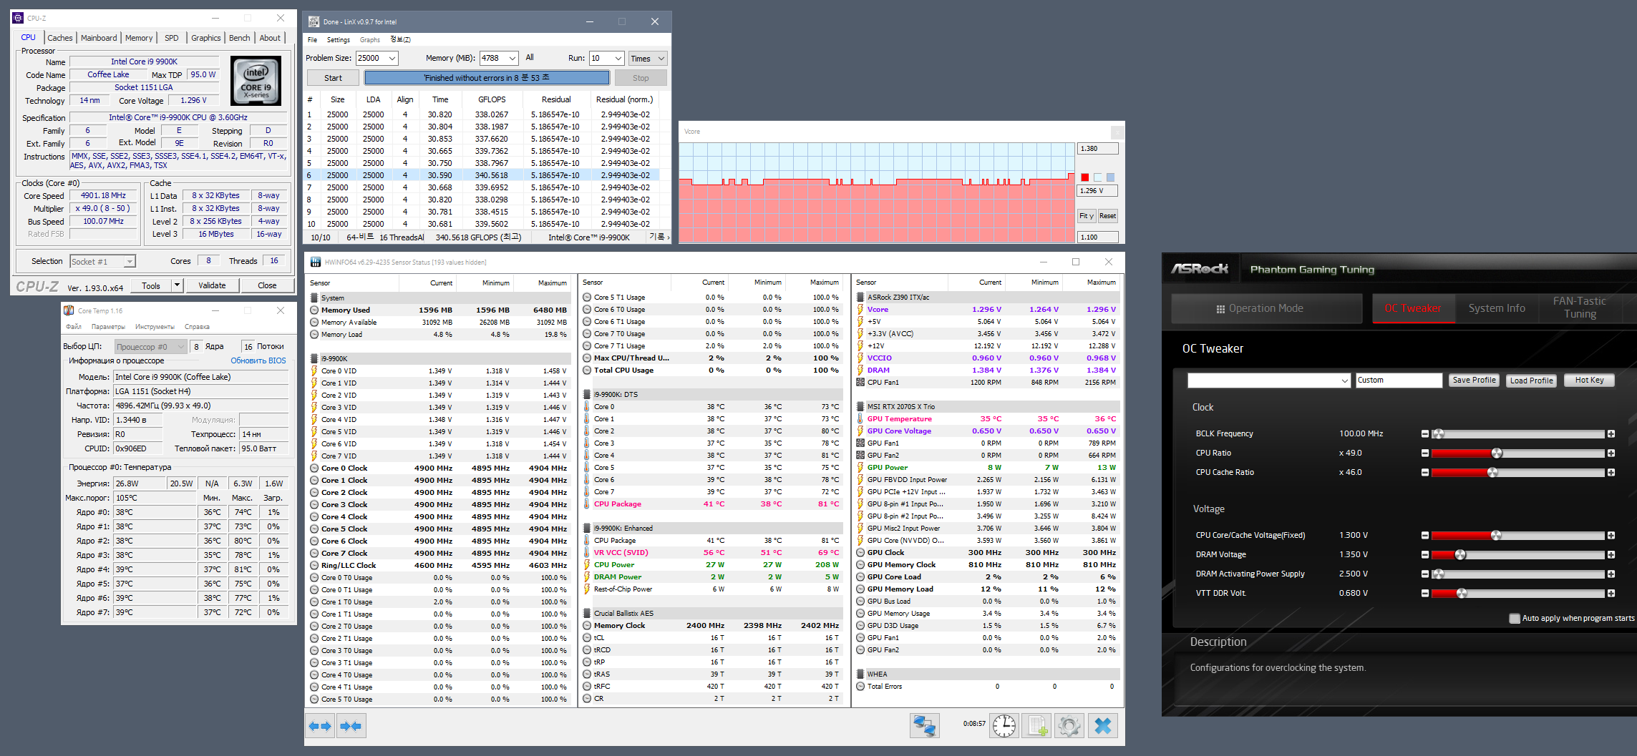Viewport: 1637px width, 756px height.
Task: Select LinX result row 6
Action: point(482,175)
